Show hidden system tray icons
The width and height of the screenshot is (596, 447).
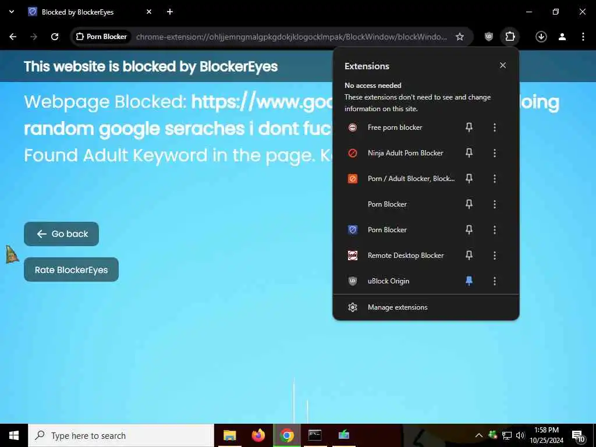pos(479,435)
